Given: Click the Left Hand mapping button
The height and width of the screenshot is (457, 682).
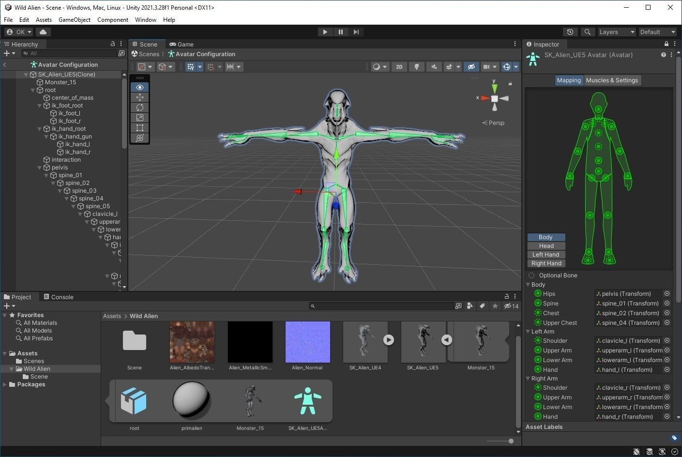Looking at the screenshot, I should (546, 255).
